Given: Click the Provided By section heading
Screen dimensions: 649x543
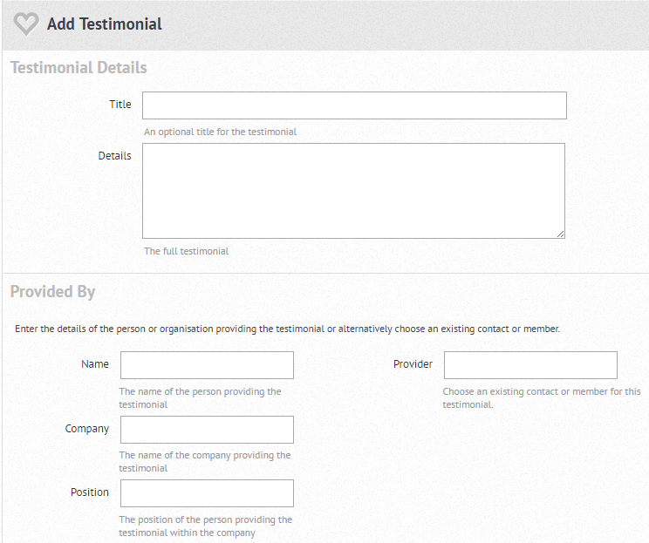Looking at the screenshot, I should pos(52,292).
